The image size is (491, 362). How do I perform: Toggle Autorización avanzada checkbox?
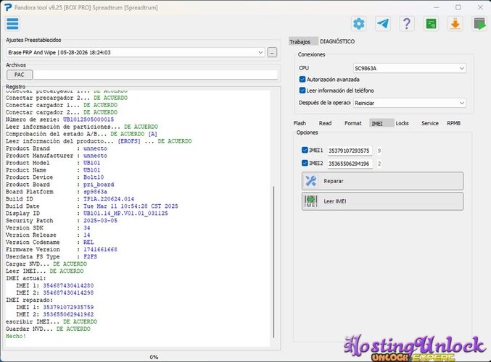pyautogui.click(x=302, y=80)
